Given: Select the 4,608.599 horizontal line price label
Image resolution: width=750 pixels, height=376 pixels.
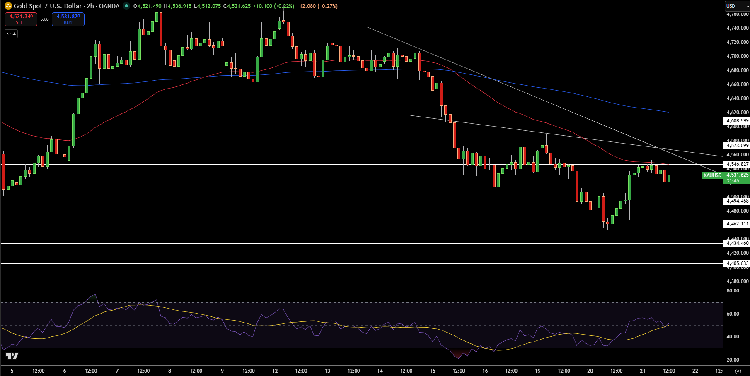Looking at the screenshot, I should (x=737, y=121).
